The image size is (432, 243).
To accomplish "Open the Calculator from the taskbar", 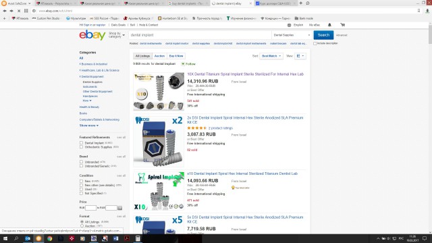I will 138,238.
